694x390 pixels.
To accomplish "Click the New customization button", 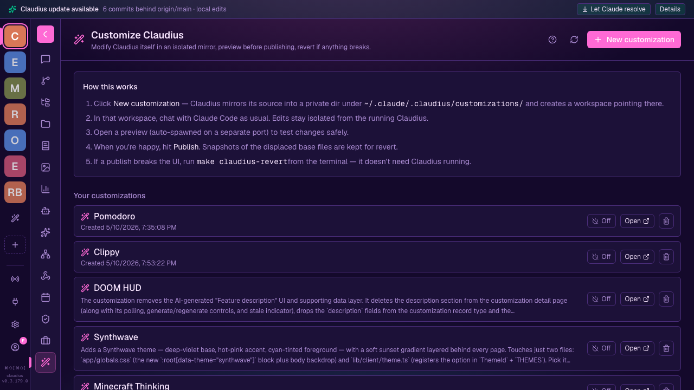I will pos(634,40).
